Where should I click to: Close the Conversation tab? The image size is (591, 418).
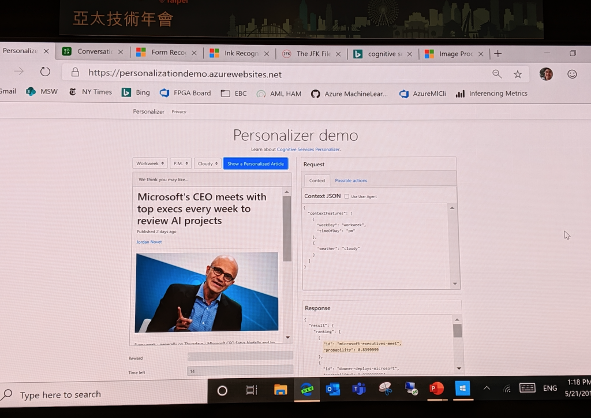(x=121, y=52)
